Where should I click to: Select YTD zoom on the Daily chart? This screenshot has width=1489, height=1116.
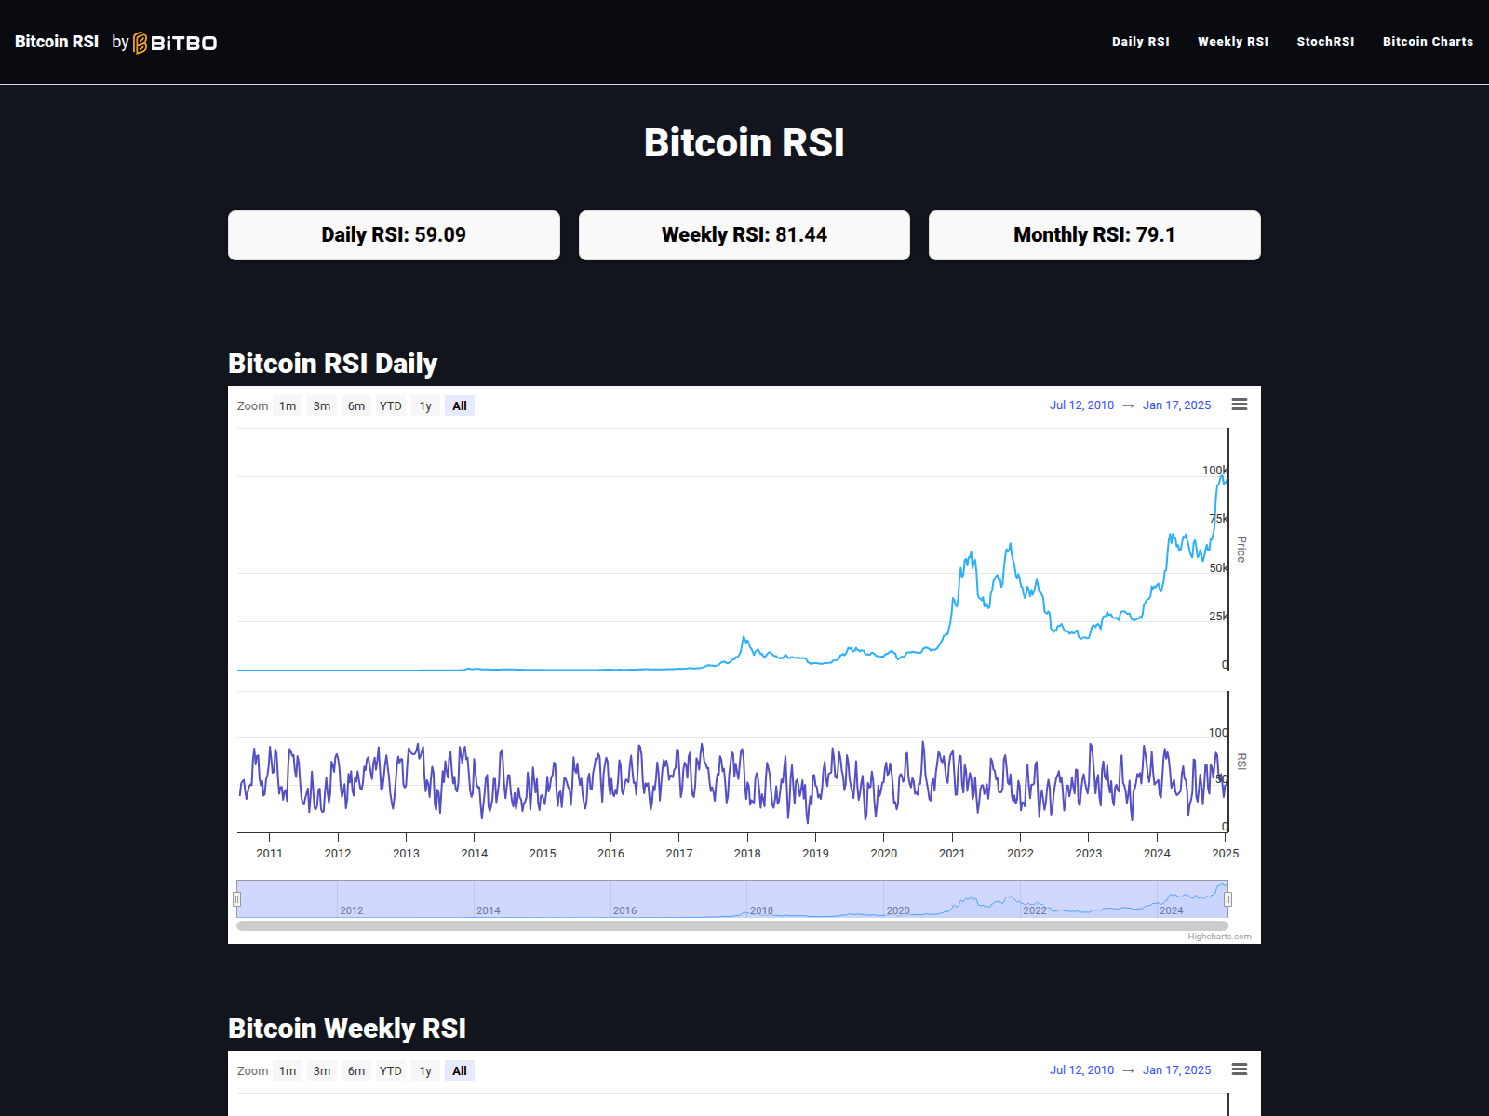pyautogui.click(x=391, y=405)
